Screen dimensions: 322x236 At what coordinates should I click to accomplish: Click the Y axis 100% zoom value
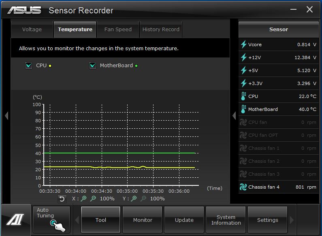157,199
